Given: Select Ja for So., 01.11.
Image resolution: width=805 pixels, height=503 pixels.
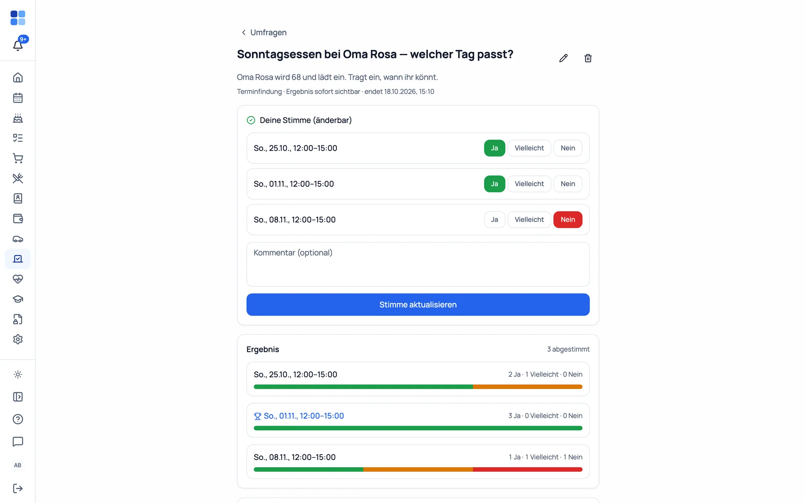Looking at the screenshot, I should (x=494, y=184).
